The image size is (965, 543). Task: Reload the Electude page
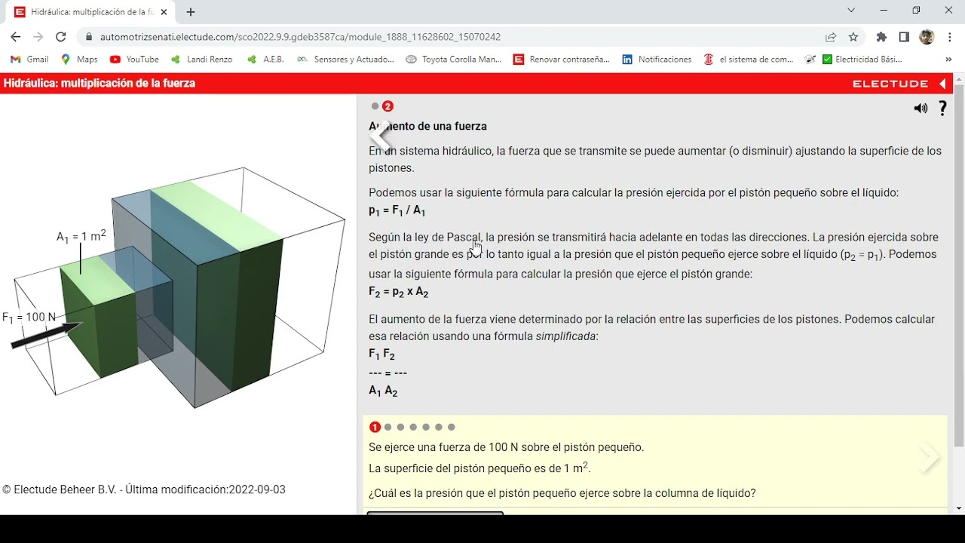tap(61, 37)
